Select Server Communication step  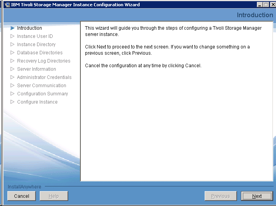pyautogui.click(x=41, y=86)
